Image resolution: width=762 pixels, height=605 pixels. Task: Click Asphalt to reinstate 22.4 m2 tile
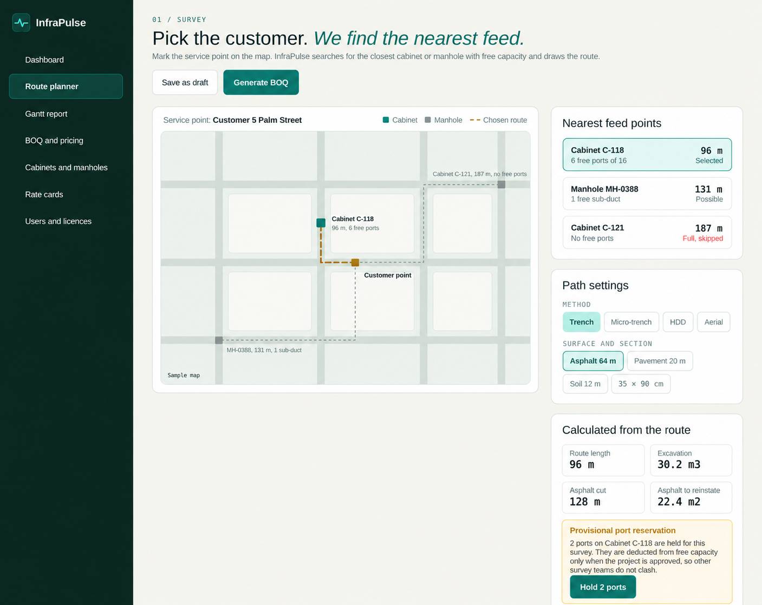691,497
